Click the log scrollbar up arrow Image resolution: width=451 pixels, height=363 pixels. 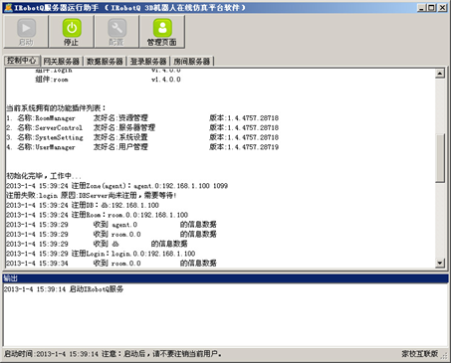point(440,74)
